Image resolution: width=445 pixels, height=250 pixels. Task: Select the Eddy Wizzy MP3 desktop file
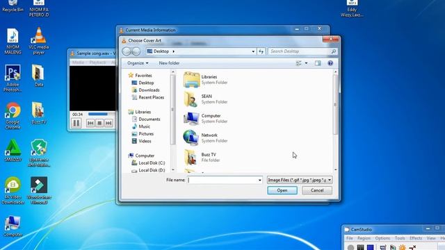pos(352,8)
